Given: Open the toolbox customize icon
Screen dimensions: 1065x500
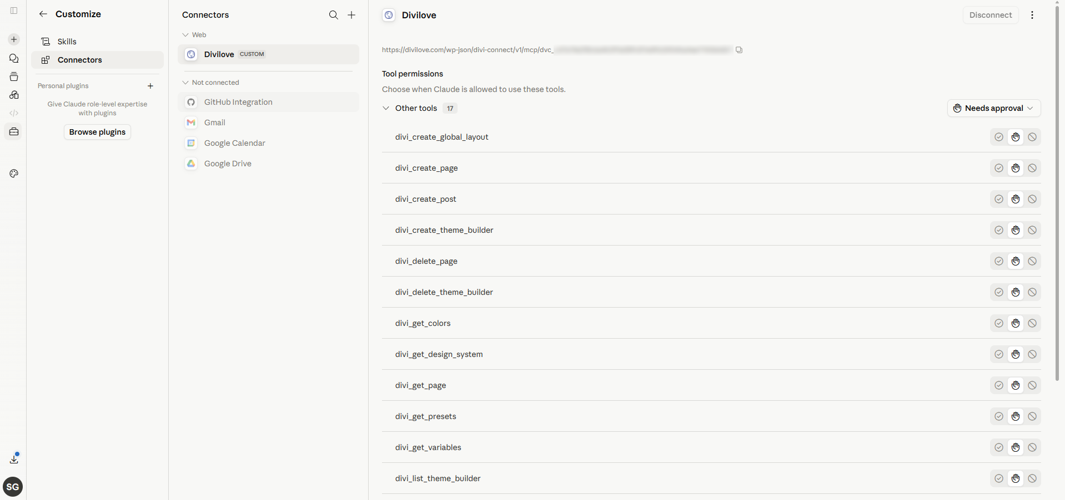Looking at the screenshot, I should [14, 131].
